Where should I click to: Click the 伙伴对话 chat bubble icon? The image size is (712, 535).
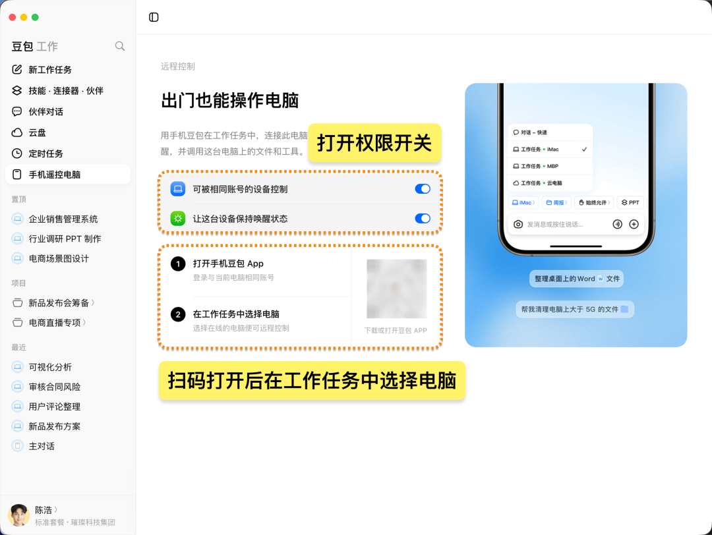pyautogui.click(x=16, y=111)
